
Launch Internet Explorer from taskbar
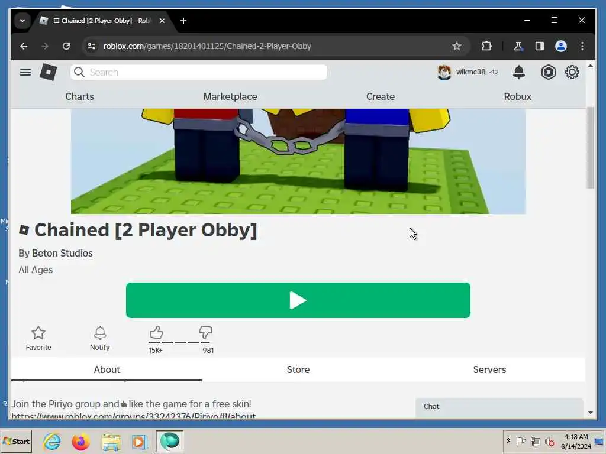[x=52, y=441]
